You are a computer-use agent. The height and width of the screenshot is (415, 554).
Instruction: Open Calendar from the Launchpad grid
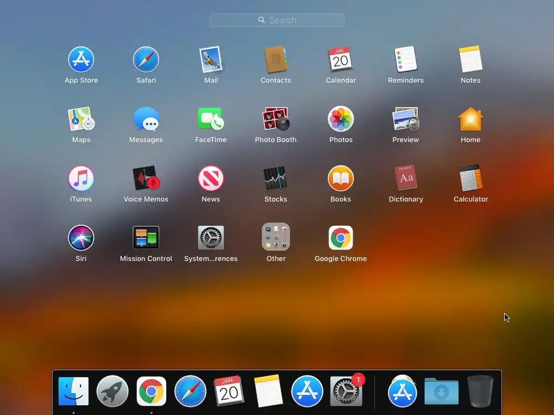[x=341, y=59]
